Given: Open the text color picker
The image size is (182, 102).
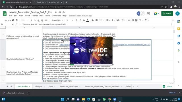Looking at the screenshot, I should [x=88, y=20].
